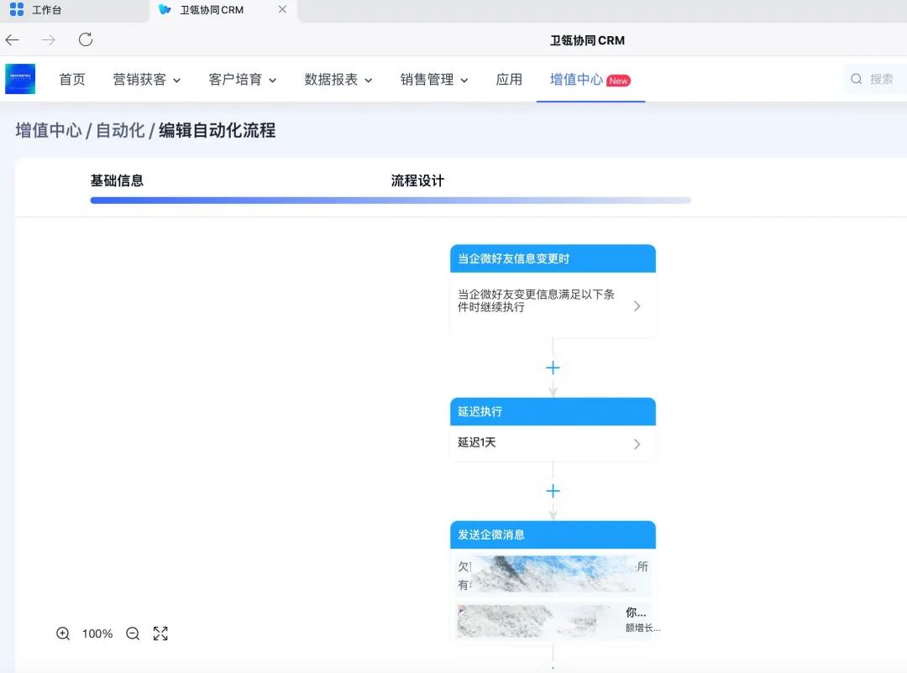907x673 pixels.
Task: Go to 首页 in the navigation bar
Action: (71, 78)
